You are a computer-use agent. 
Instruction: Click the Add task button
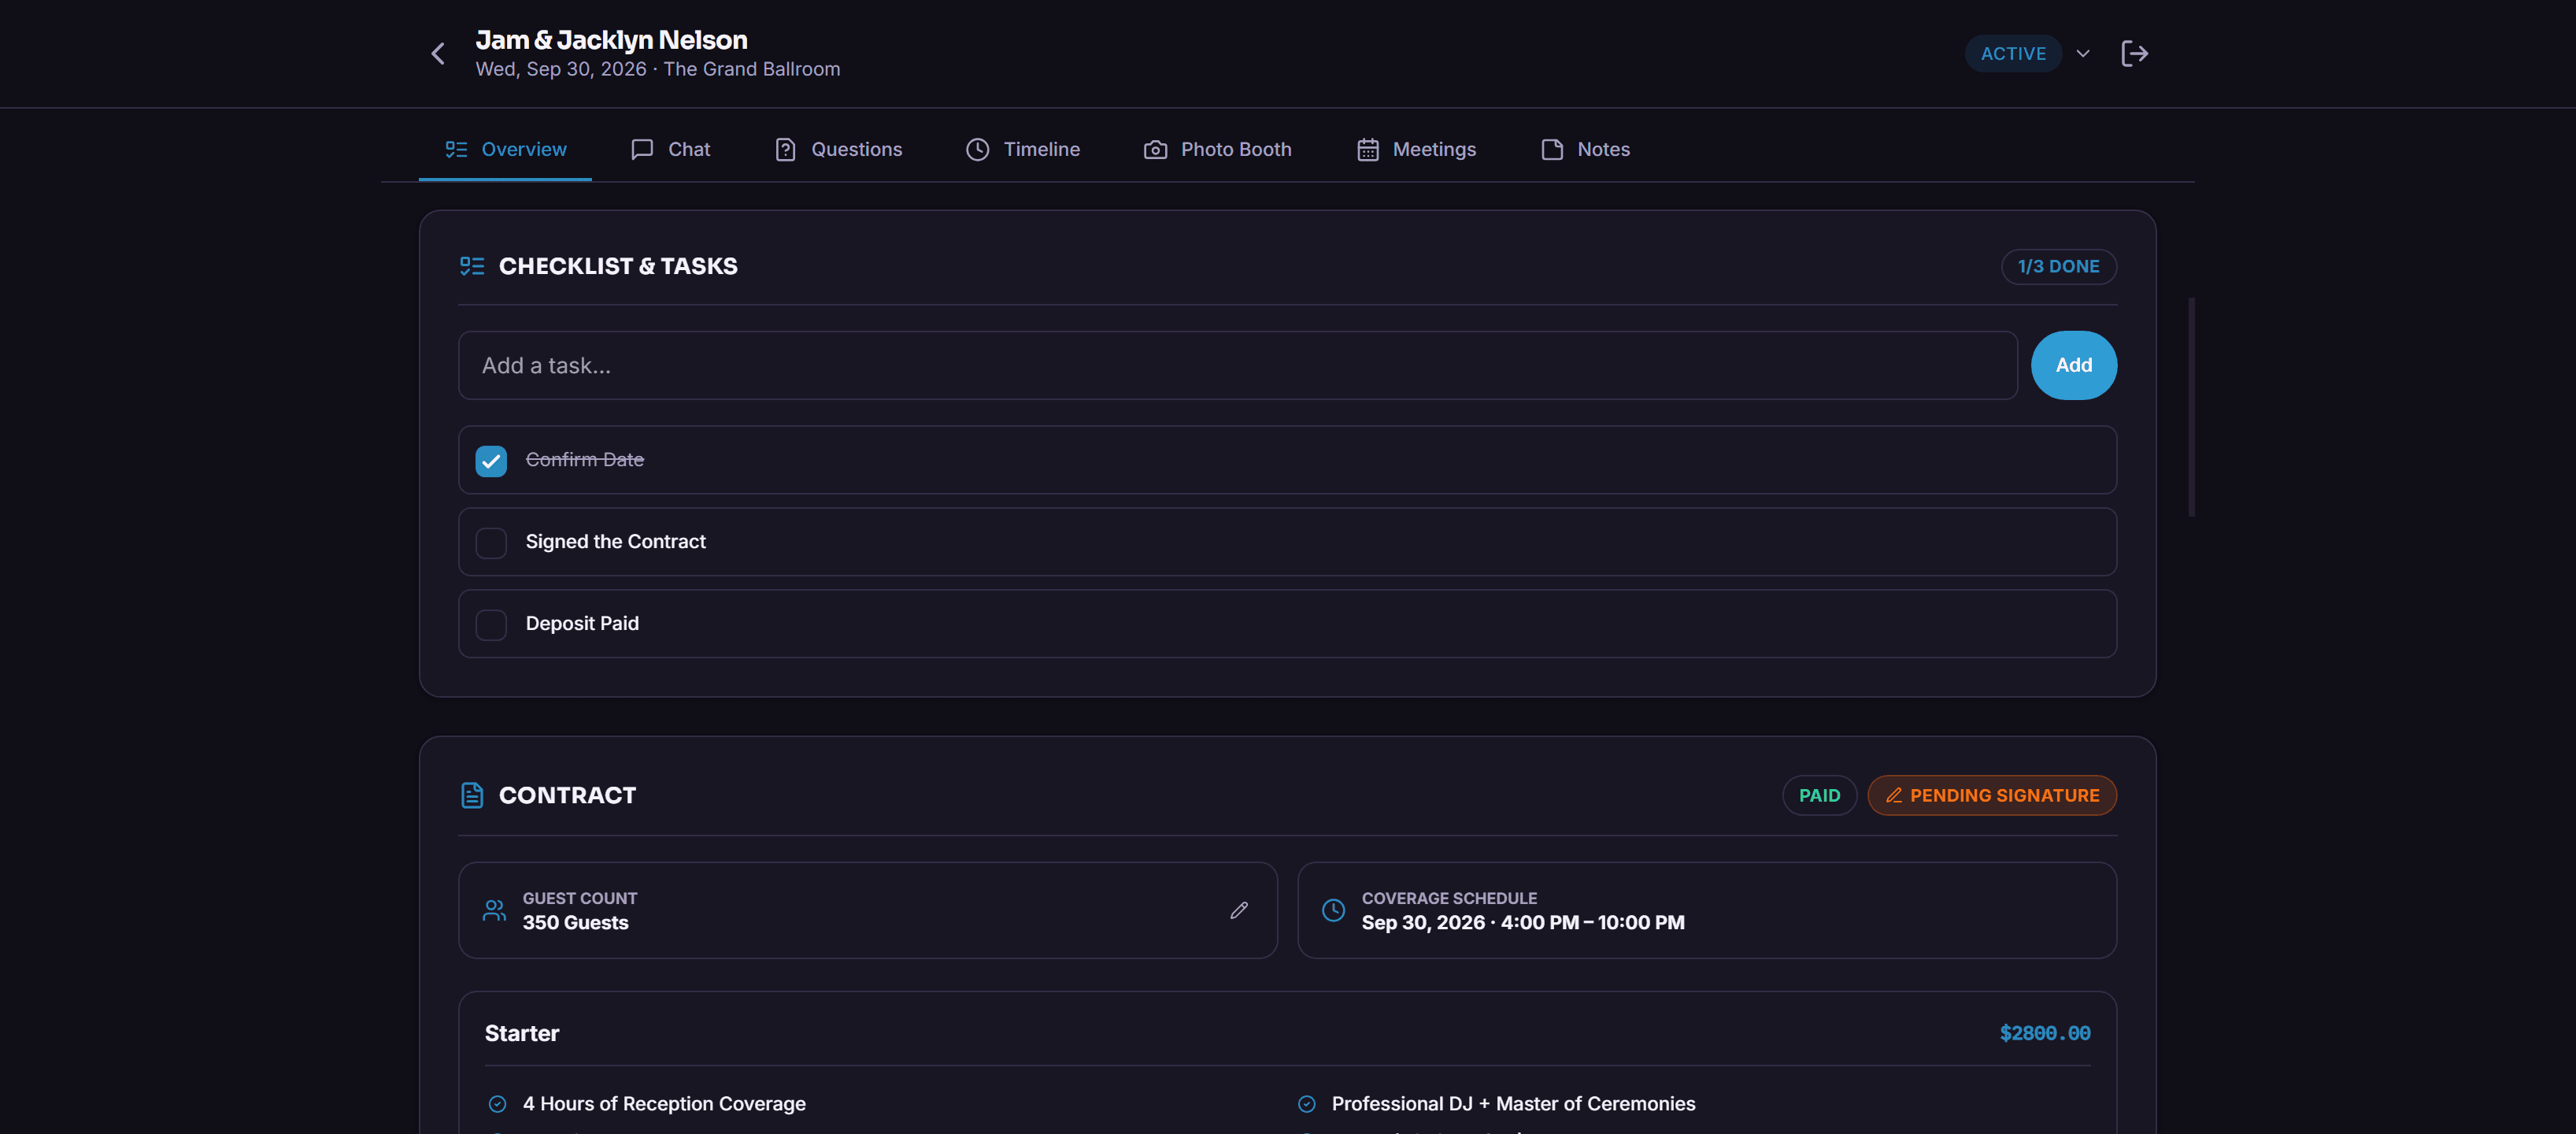tap(2073, 366)
